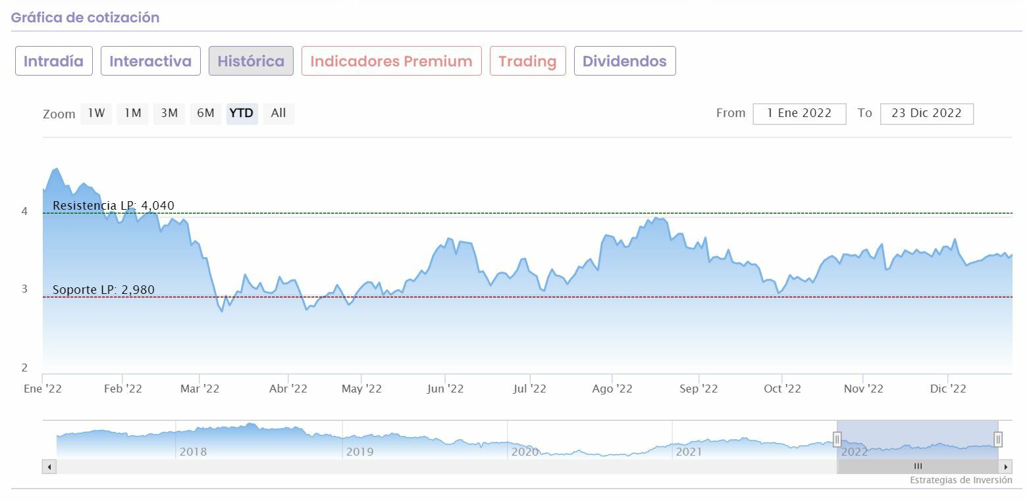1027x501 pixels.
Task: Set zoom range to 1M
Action: pyautogui.click(x=133, y=113)
